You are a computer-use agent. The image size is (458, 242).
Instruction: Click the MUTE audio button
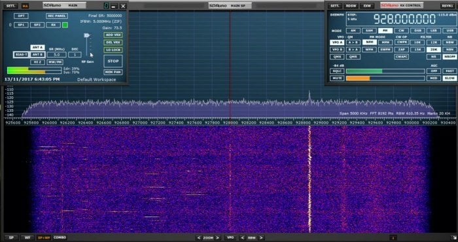tap(337, 78)
